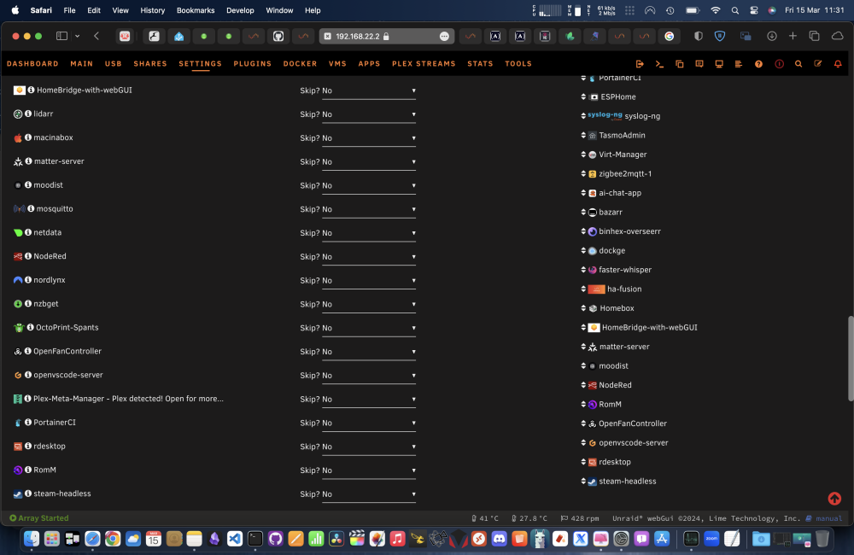The image size is (854, 555).
Task: Open the file manager icon in the Unraid header
Action: [679, 64]
